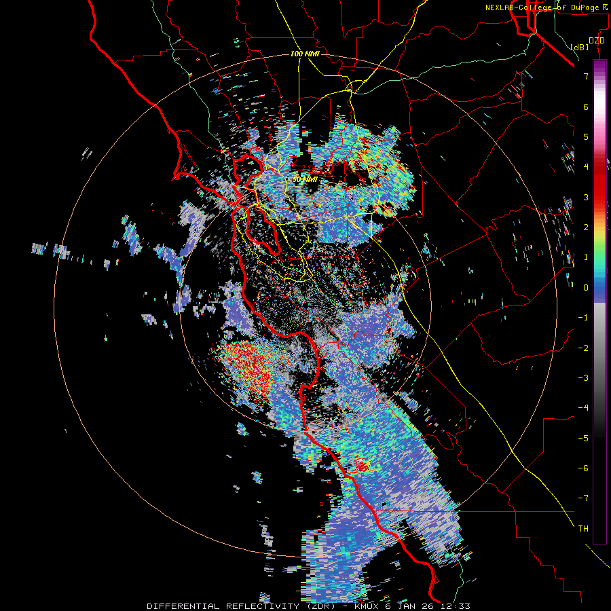Click the '100 NMI' range ring label
The width and height of the screenshot is (611, 611).
[x=305, y=54]
